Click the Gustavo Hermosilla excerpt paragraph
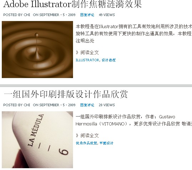The width and height of the screenshot is (192, 170). click(134, 120)
